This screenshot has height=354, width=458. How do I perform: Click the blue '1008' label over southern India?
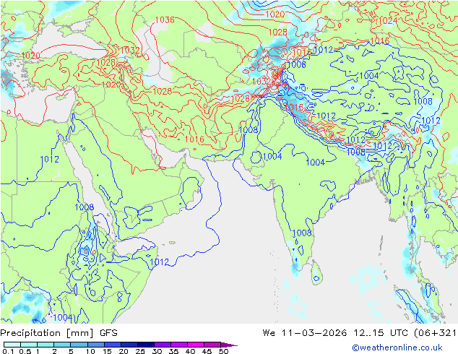tap(302, 233)
